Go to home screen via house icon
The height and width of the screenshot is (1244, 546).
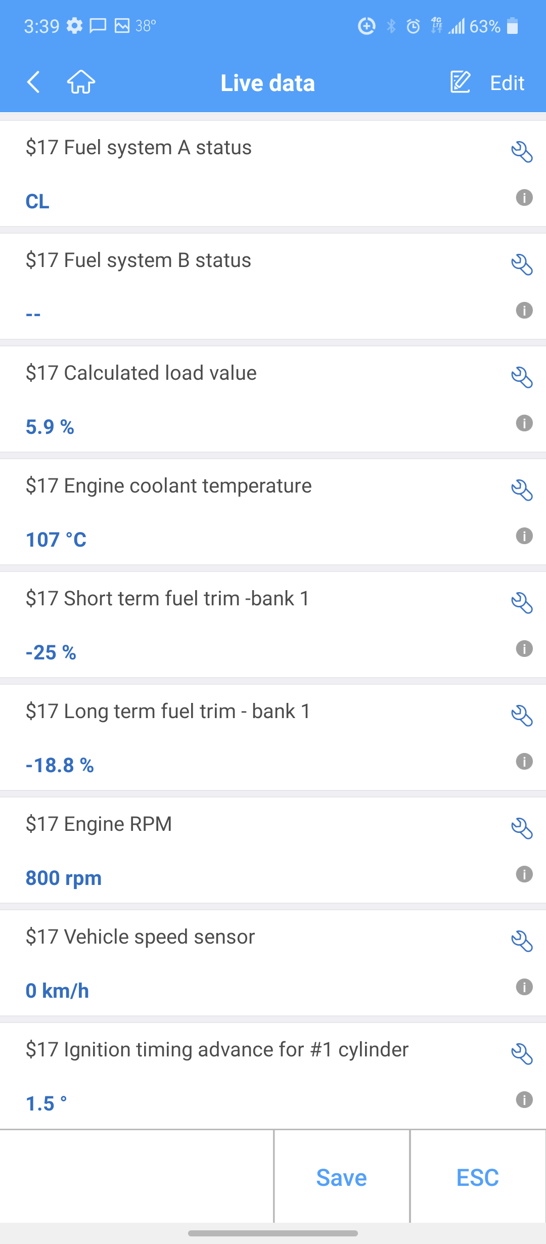(81, 82)
